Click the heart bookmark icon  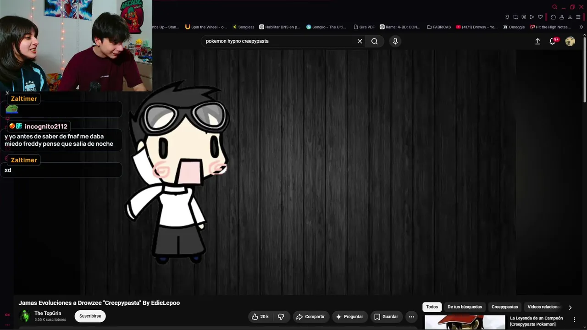(540, 17)
